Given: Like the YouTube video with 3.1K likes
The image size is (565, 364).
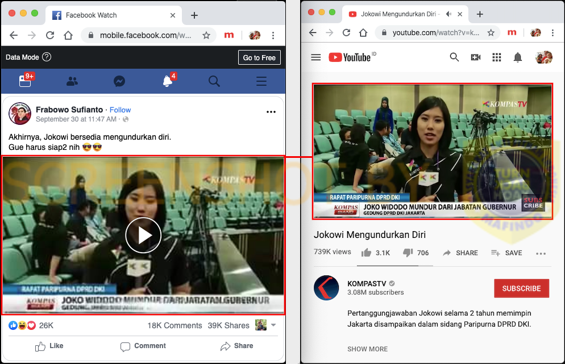Looking at the screenshot, I should [x=376, y=253].
